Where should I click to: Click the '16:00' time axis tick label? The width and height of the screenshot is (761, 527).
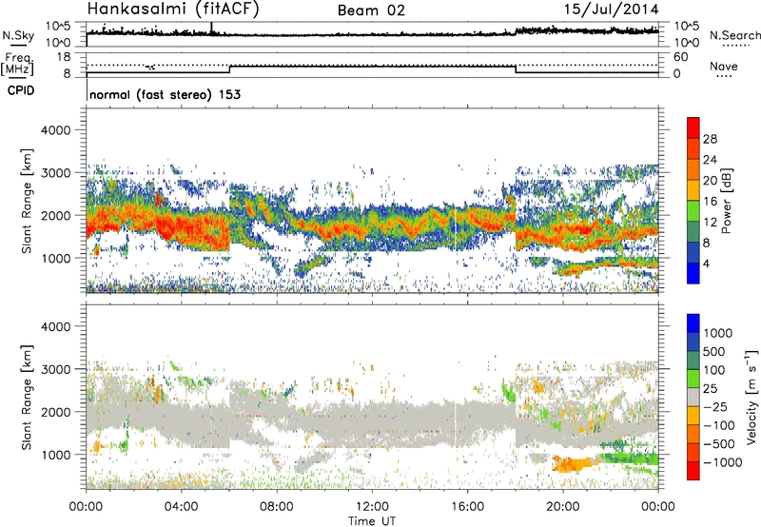(x=467, y=507)
